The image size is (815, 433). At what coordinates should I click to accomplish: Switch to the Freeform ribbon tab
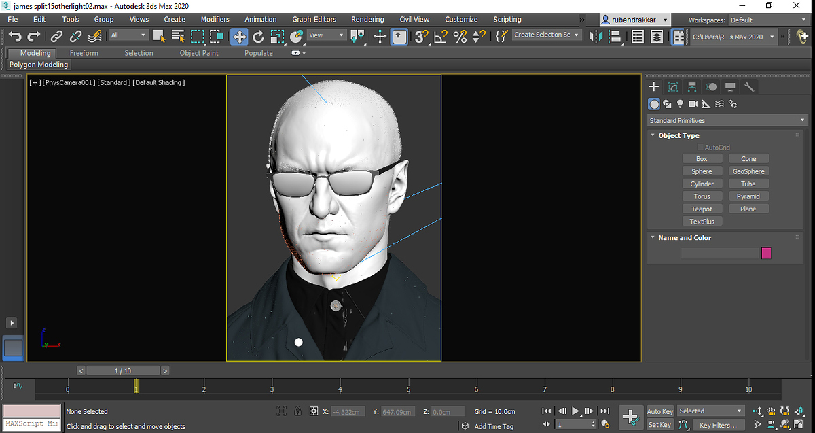(84, 53)
